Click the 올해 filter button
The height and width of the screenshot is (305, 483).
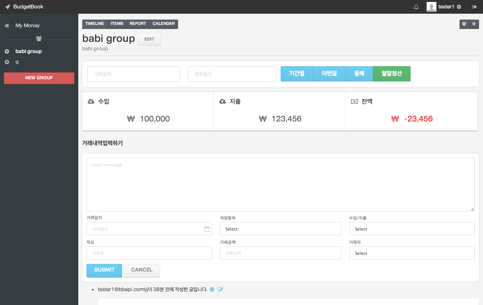pyautogui.click(x=359, y=74)
